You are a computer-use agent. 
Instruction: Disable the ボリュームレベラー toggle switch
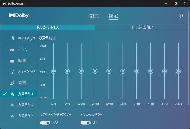click(85, 123)
